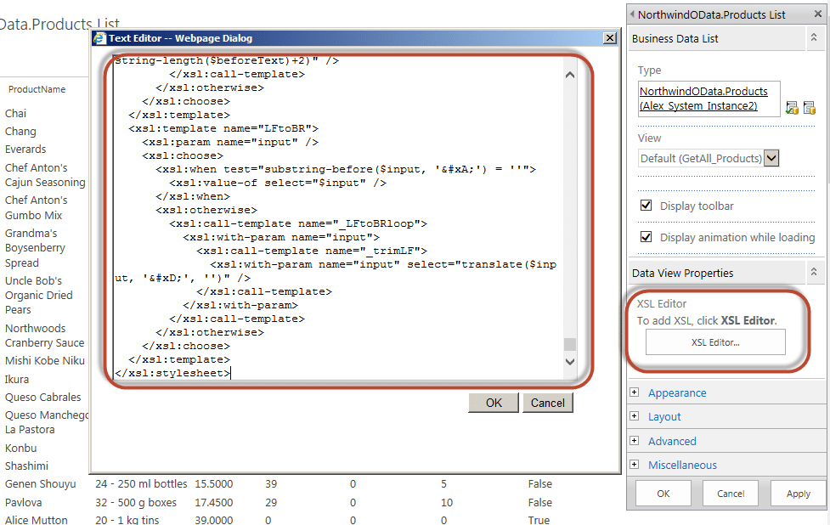Toggle Display animation while loading checkbox
The width and height of the screenshot is (830, 525).
click(x=646, y=236)
